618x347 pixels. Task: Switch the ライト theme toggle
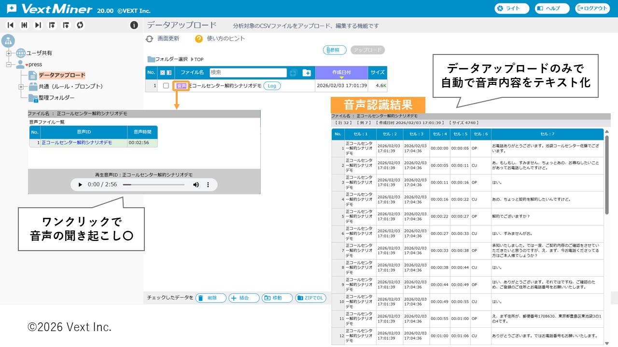512,8
